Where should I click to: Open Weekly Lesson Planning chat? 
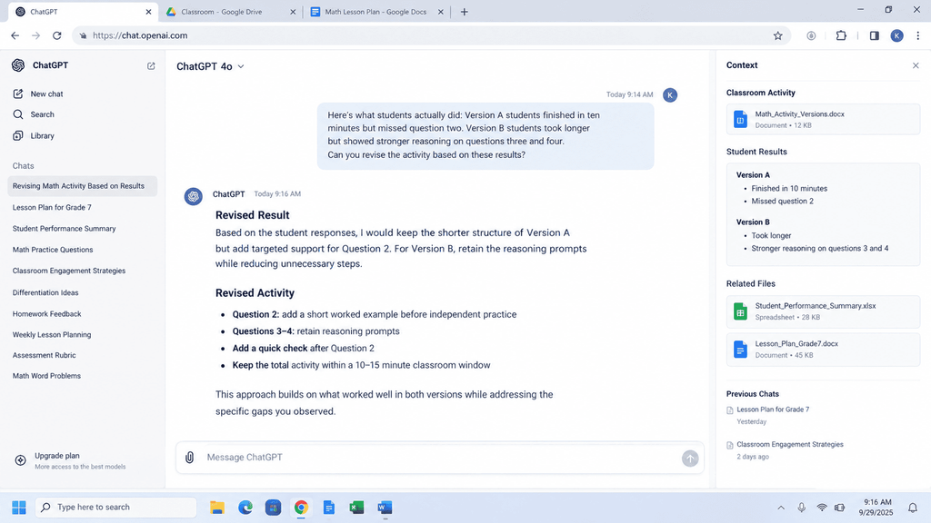tap(52, 334)
